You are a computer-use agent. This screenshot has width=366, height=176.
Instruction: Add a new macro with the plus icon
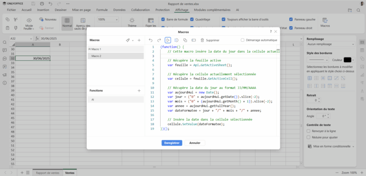click(x=139, y=40)
